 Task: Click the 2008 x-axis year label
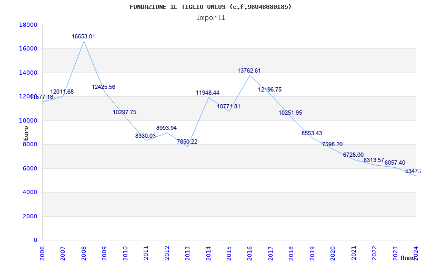coord(84,253)
